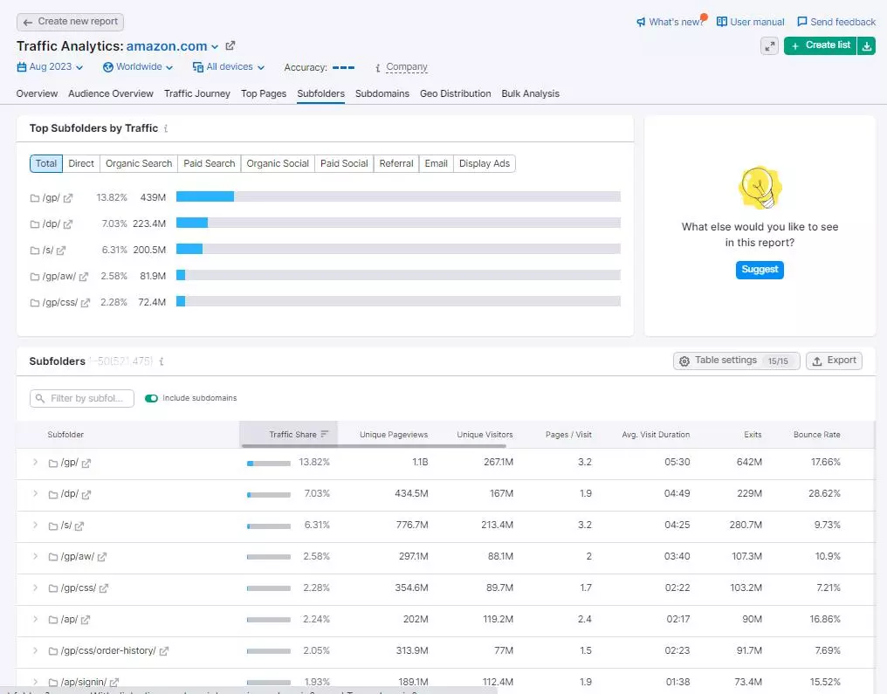
Task: Click info icon next to Subfolders heading
Action: tap(162, 361)
